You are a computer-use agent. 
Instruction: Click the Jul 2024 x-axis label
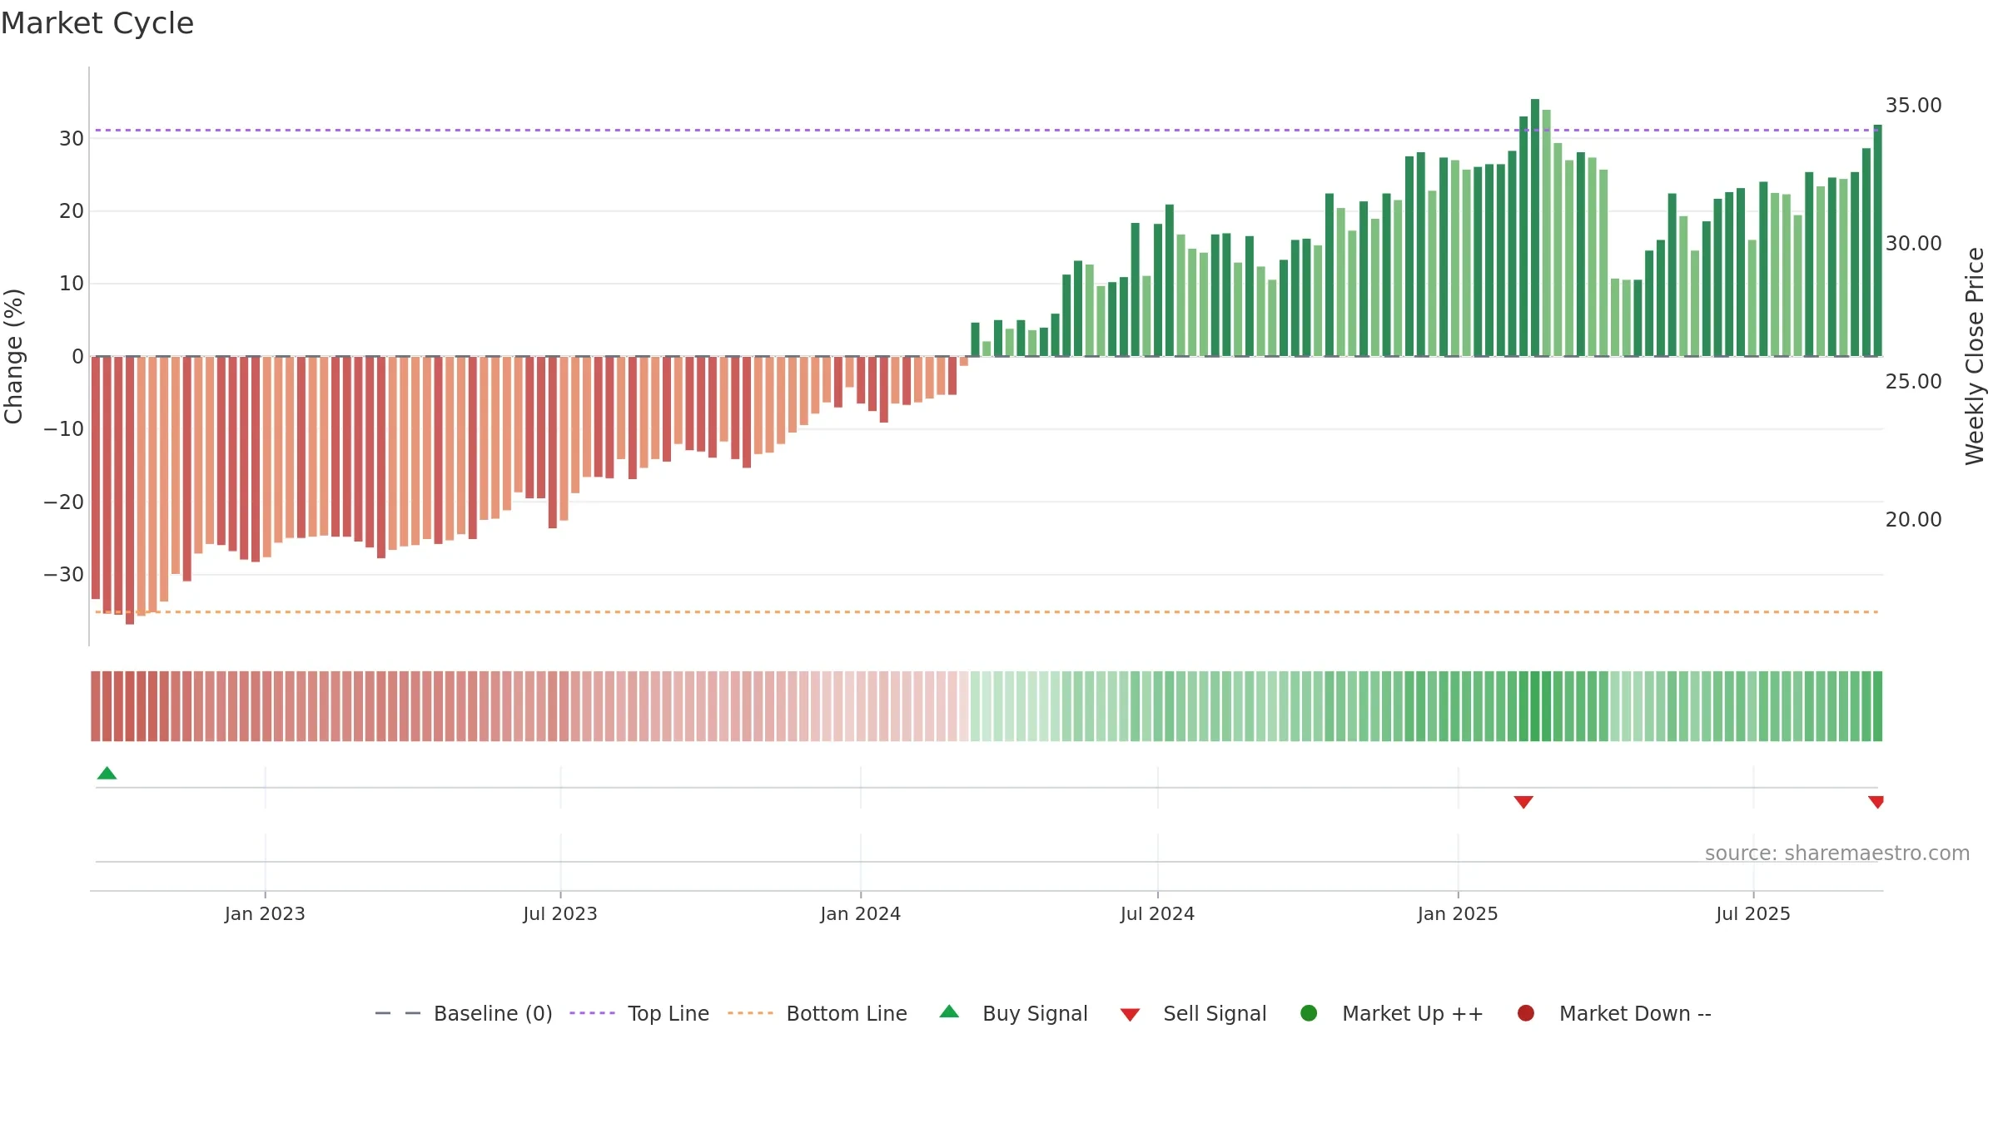coord(1157,913)
